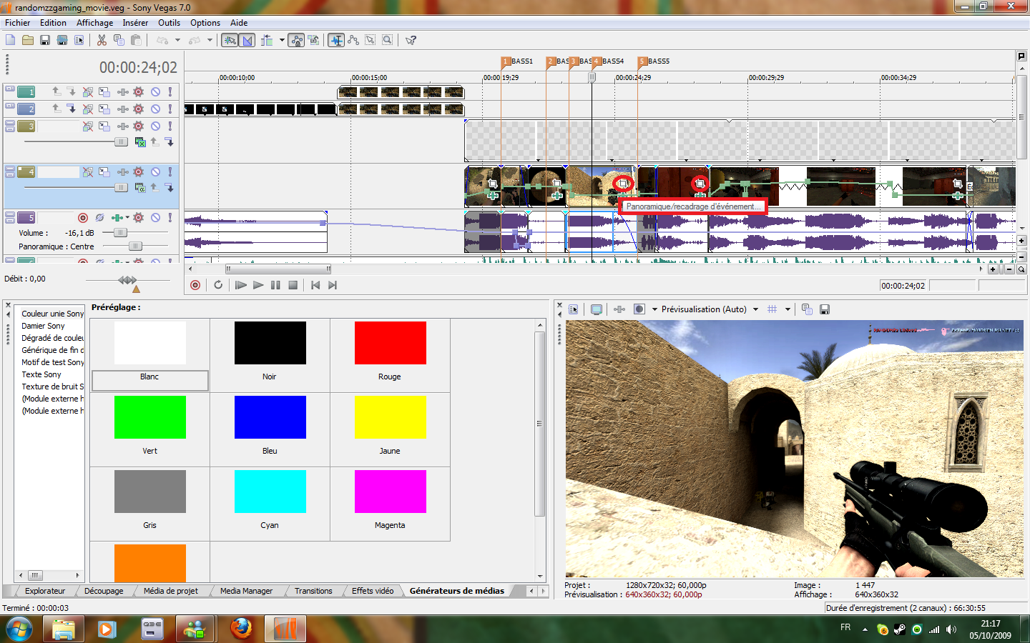Open the Outils menu
1030x643 pixels.
pos(170,23)
